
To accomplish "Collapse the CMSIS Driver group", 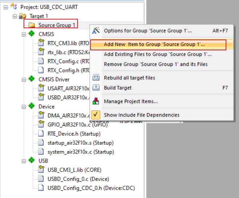I will click(x=24, y=80).
